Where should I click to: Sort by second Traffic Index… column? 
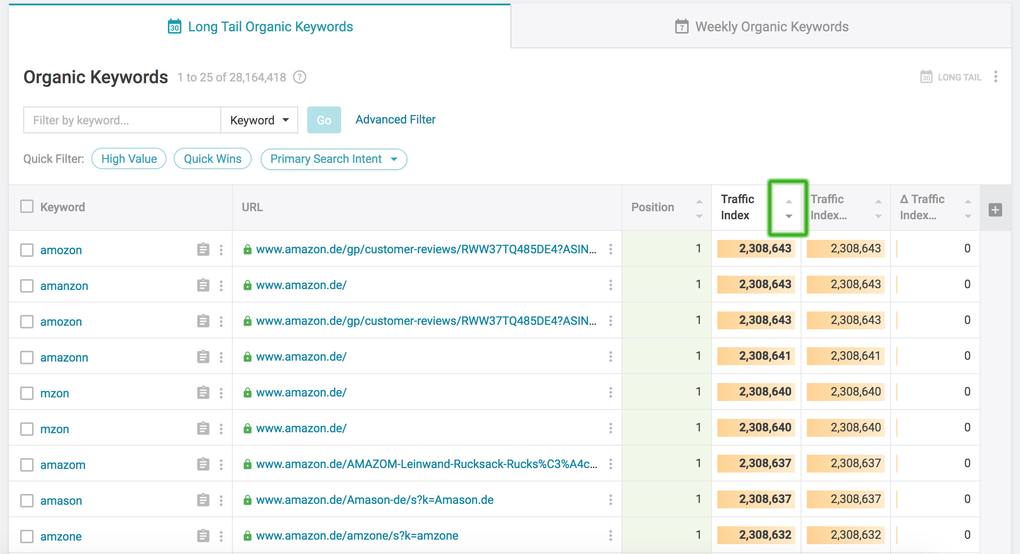pyautogui.click(x=879, y=209)
